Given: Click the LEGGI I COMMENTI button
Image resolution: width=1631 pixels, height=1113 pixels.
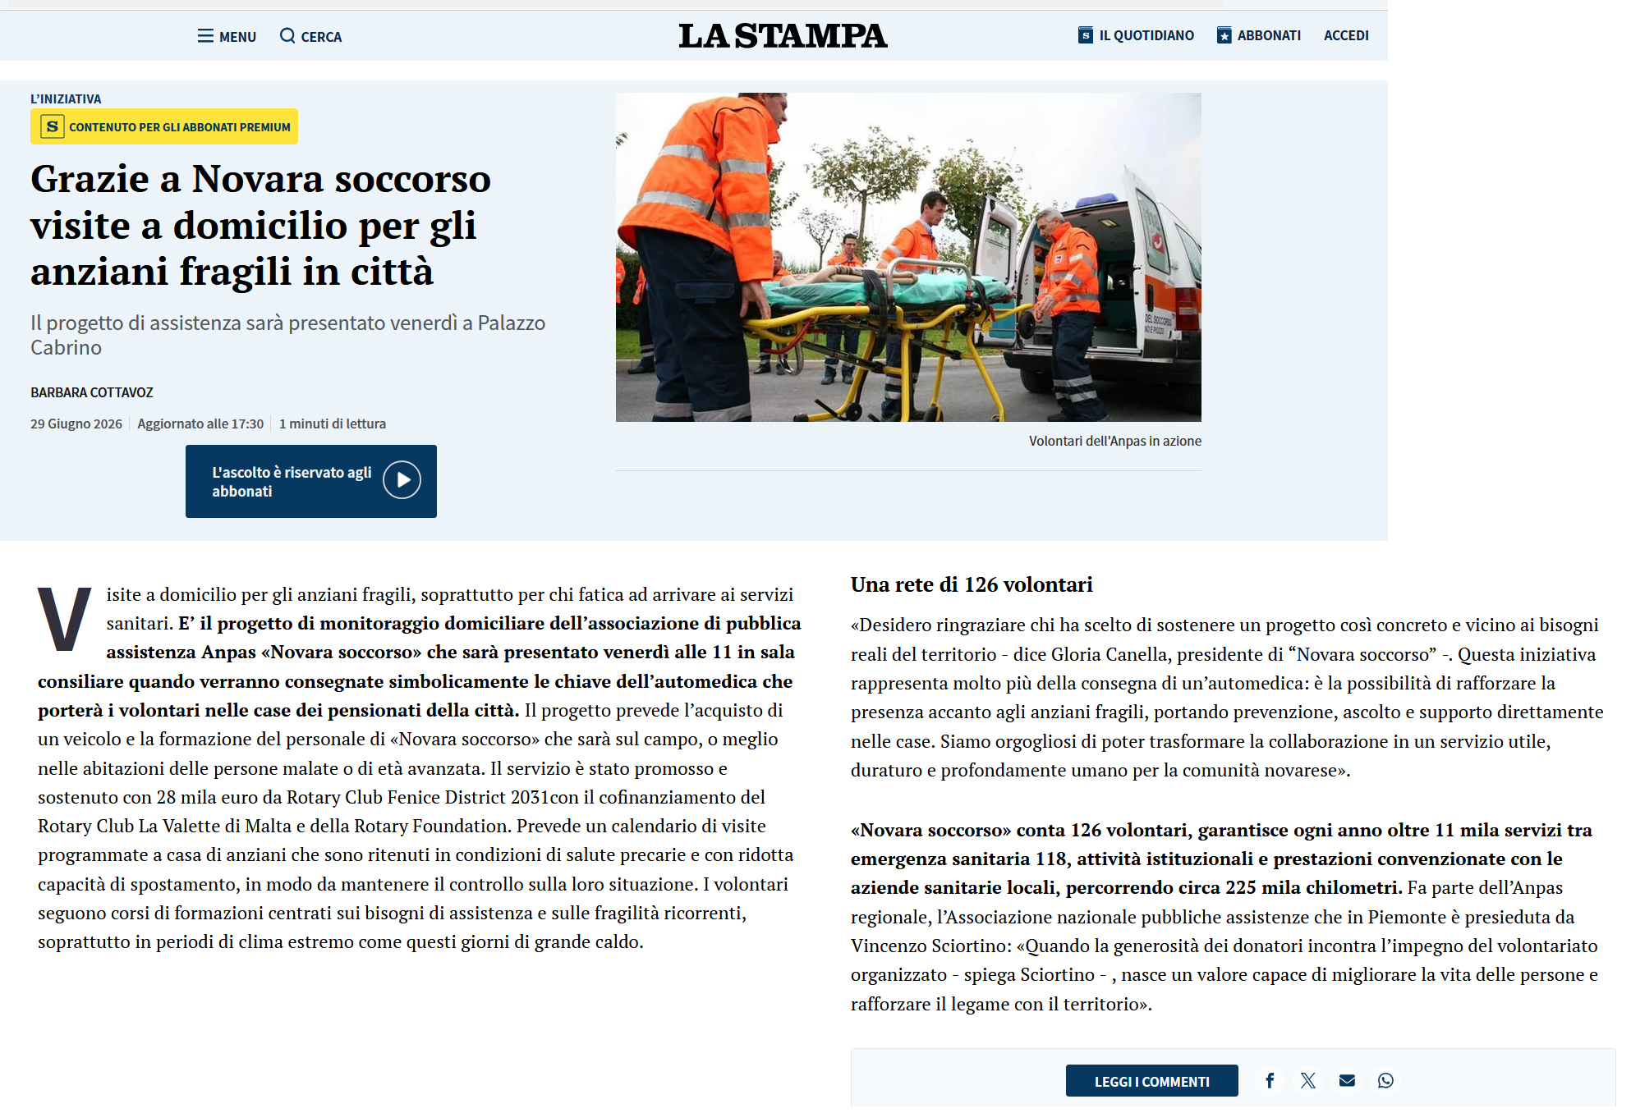Looking at the screenshot, I should [1151, 1081].
